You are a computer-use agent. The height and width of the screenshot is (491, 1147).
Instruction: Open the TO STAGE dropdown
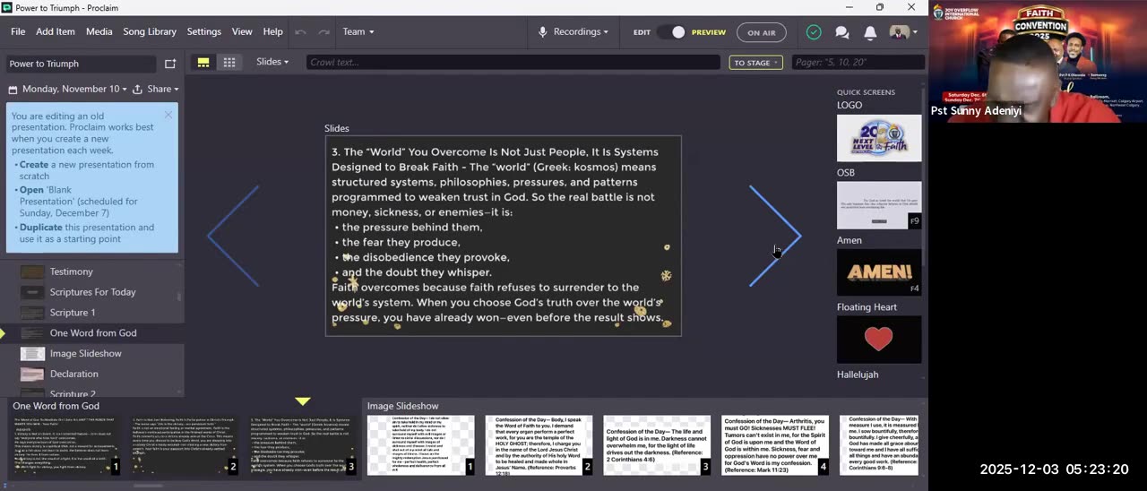pyautogui.click(x=756, y=63)
